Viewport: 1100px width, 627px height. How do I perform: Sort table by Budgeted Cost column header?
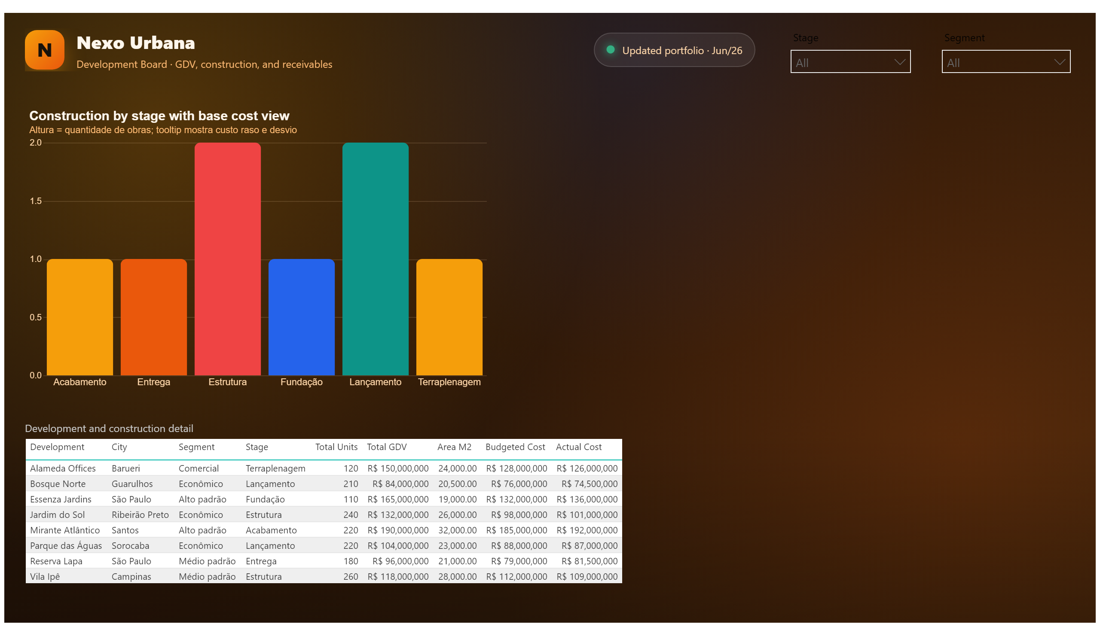[515, 447]
